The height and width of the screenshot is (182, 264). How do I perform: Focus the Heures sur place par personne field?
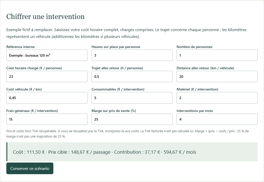(x=132, y=55)
